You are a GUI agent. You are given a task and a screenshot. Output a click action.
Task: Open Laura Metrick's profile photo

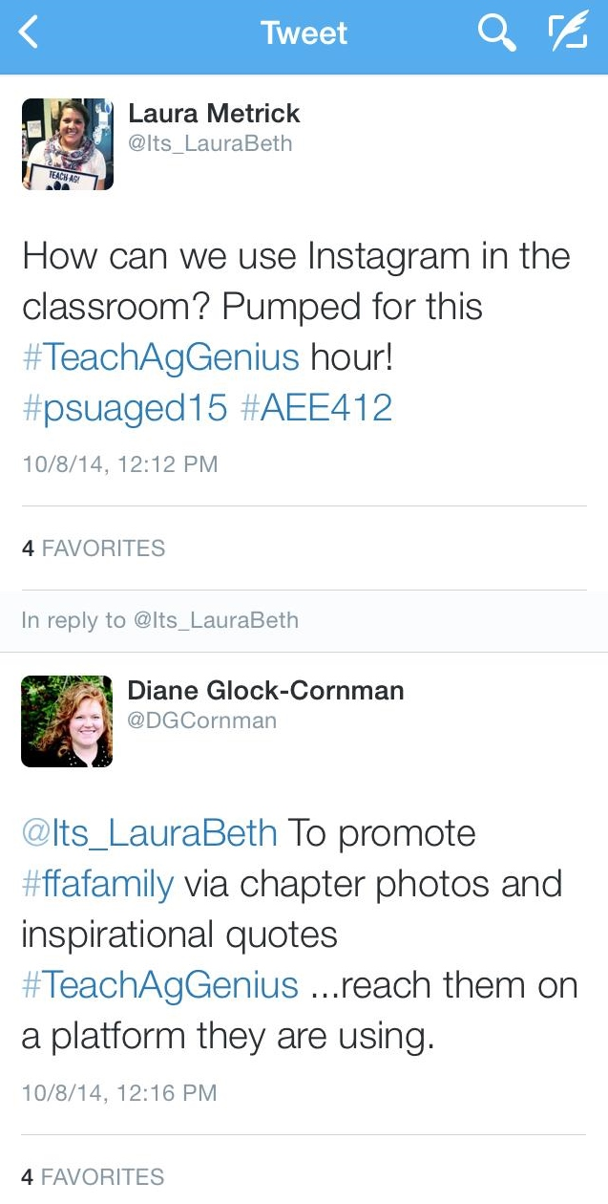(68, 143)
